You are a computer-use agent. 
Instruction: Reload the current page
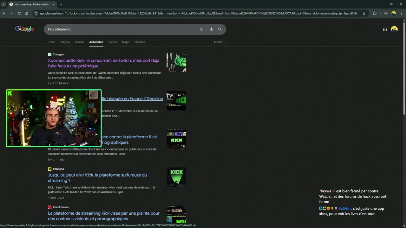[x=19, y=13]
